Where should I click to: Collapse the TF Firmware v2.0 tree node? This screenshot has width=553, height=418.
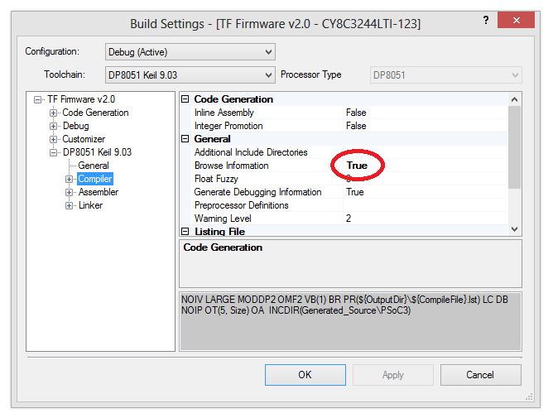coord(37,99)
